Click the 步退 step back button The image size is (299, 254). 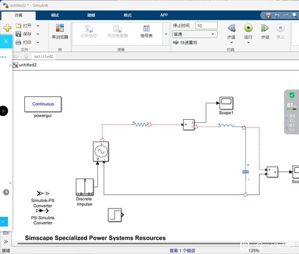231,31
